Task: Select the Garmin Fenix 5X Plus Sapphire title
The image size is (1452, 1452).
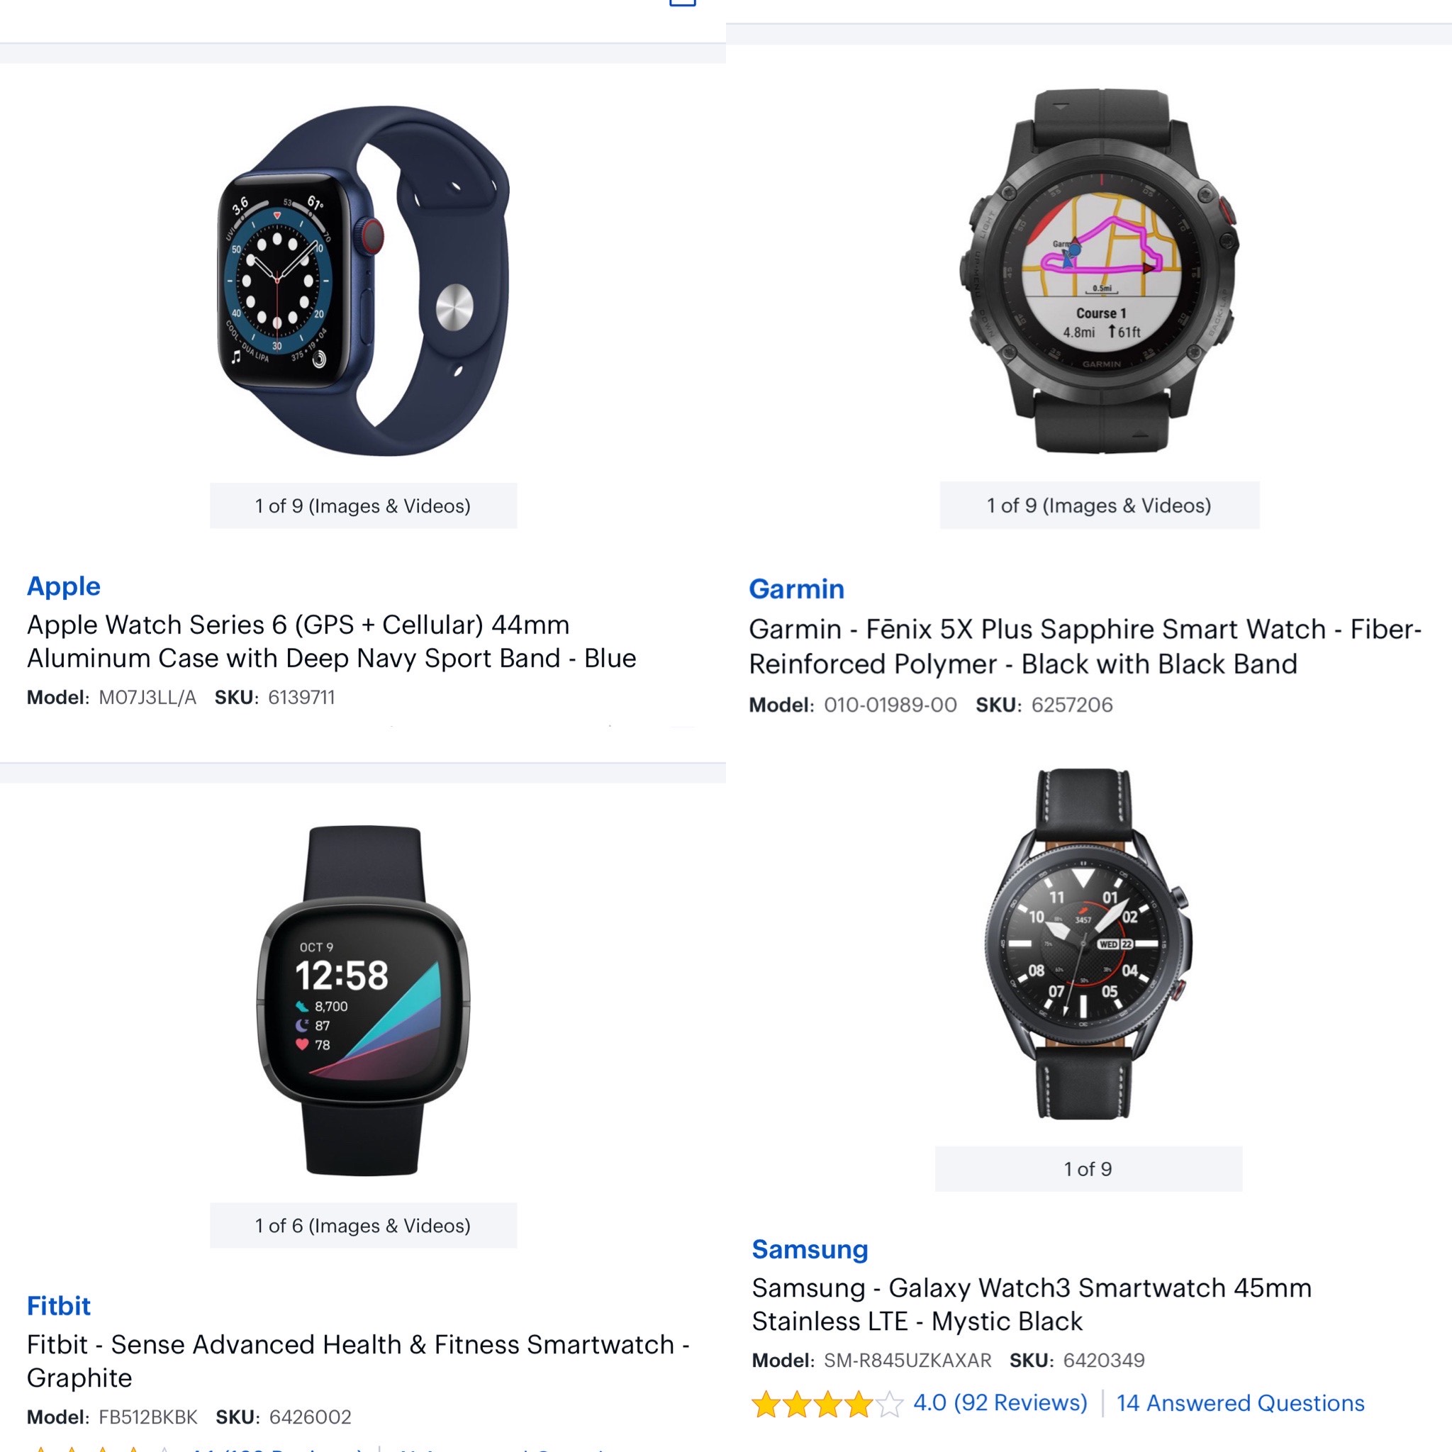Action: pyautogui.click(x=1085, y=647)
